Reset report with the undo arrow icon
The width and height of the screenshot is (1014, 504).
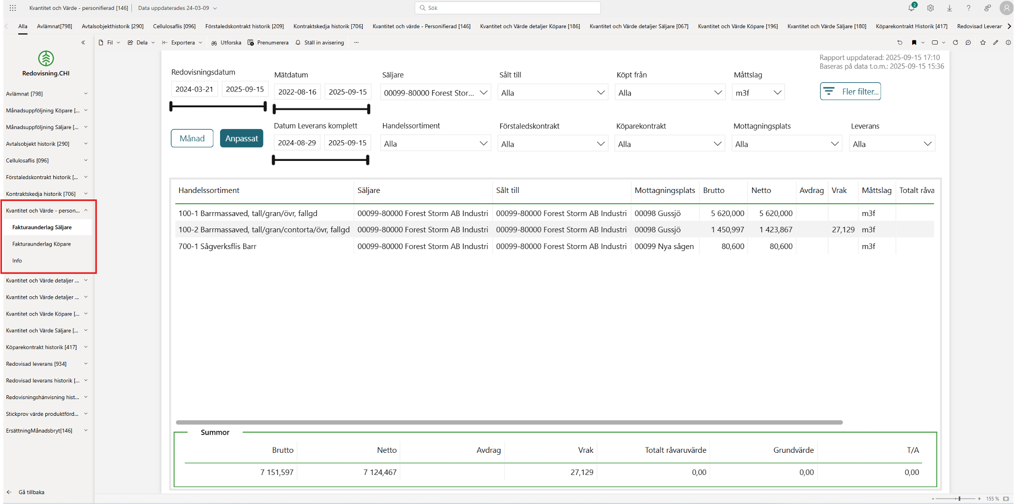point(900,43)
